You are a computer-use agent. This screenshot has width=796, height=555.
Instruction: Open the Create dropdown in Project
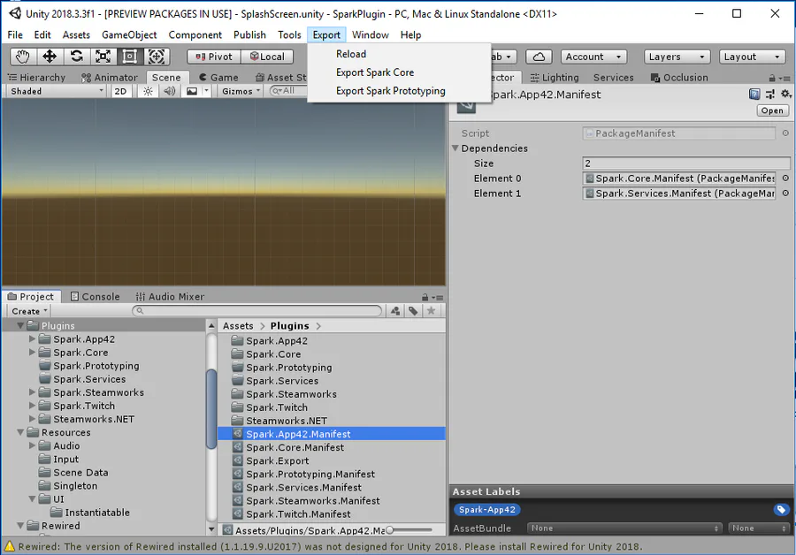(x=29, y=311)
